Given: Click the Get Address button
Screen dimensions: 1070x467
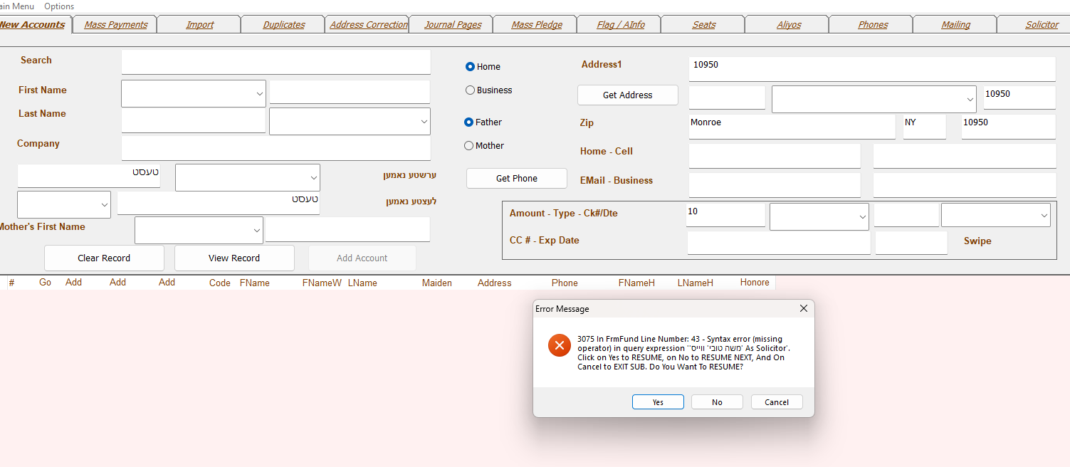Looking at the screenshot, I should tap(627, 95).
